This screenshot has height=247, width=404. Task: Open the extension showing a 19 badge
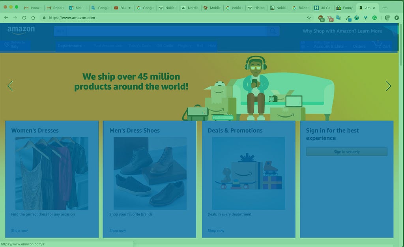[x=321, y=18]
